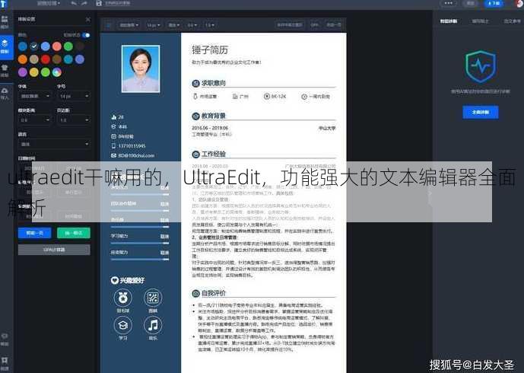Click the feedback icon near sidebar bottom

5,339
